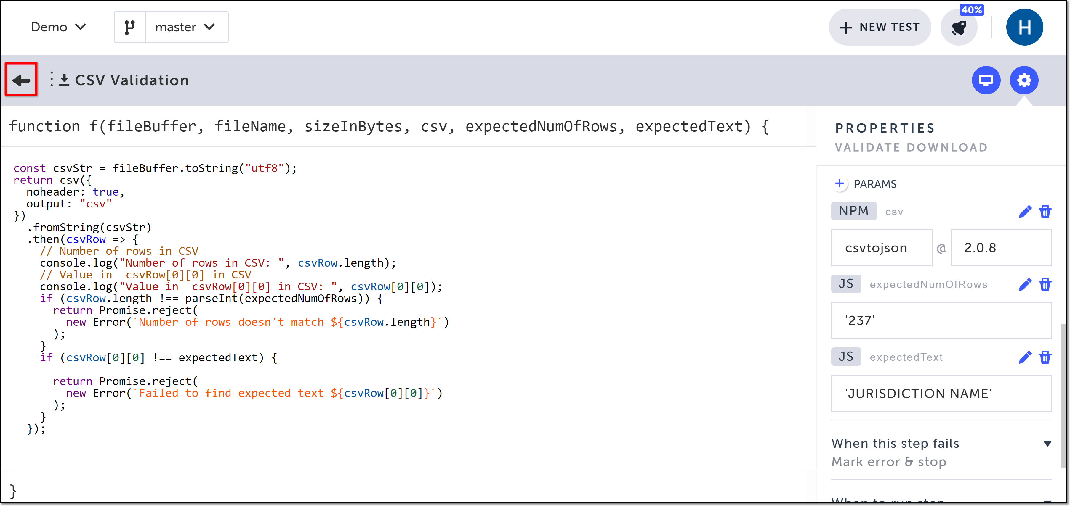
Task: Click the back arrow icon
Action: pos(21,80)
